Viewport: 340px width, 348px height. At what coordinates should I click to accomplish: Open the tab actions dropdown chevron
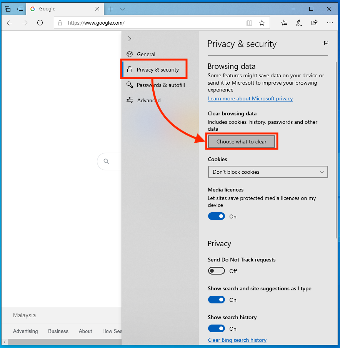click(x=122, y=9)
